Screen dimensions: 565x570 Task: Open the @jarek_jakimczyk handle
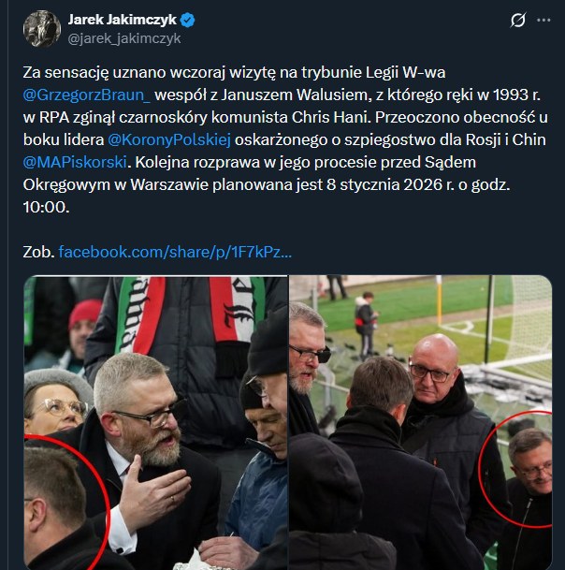(x=124, y=38)
